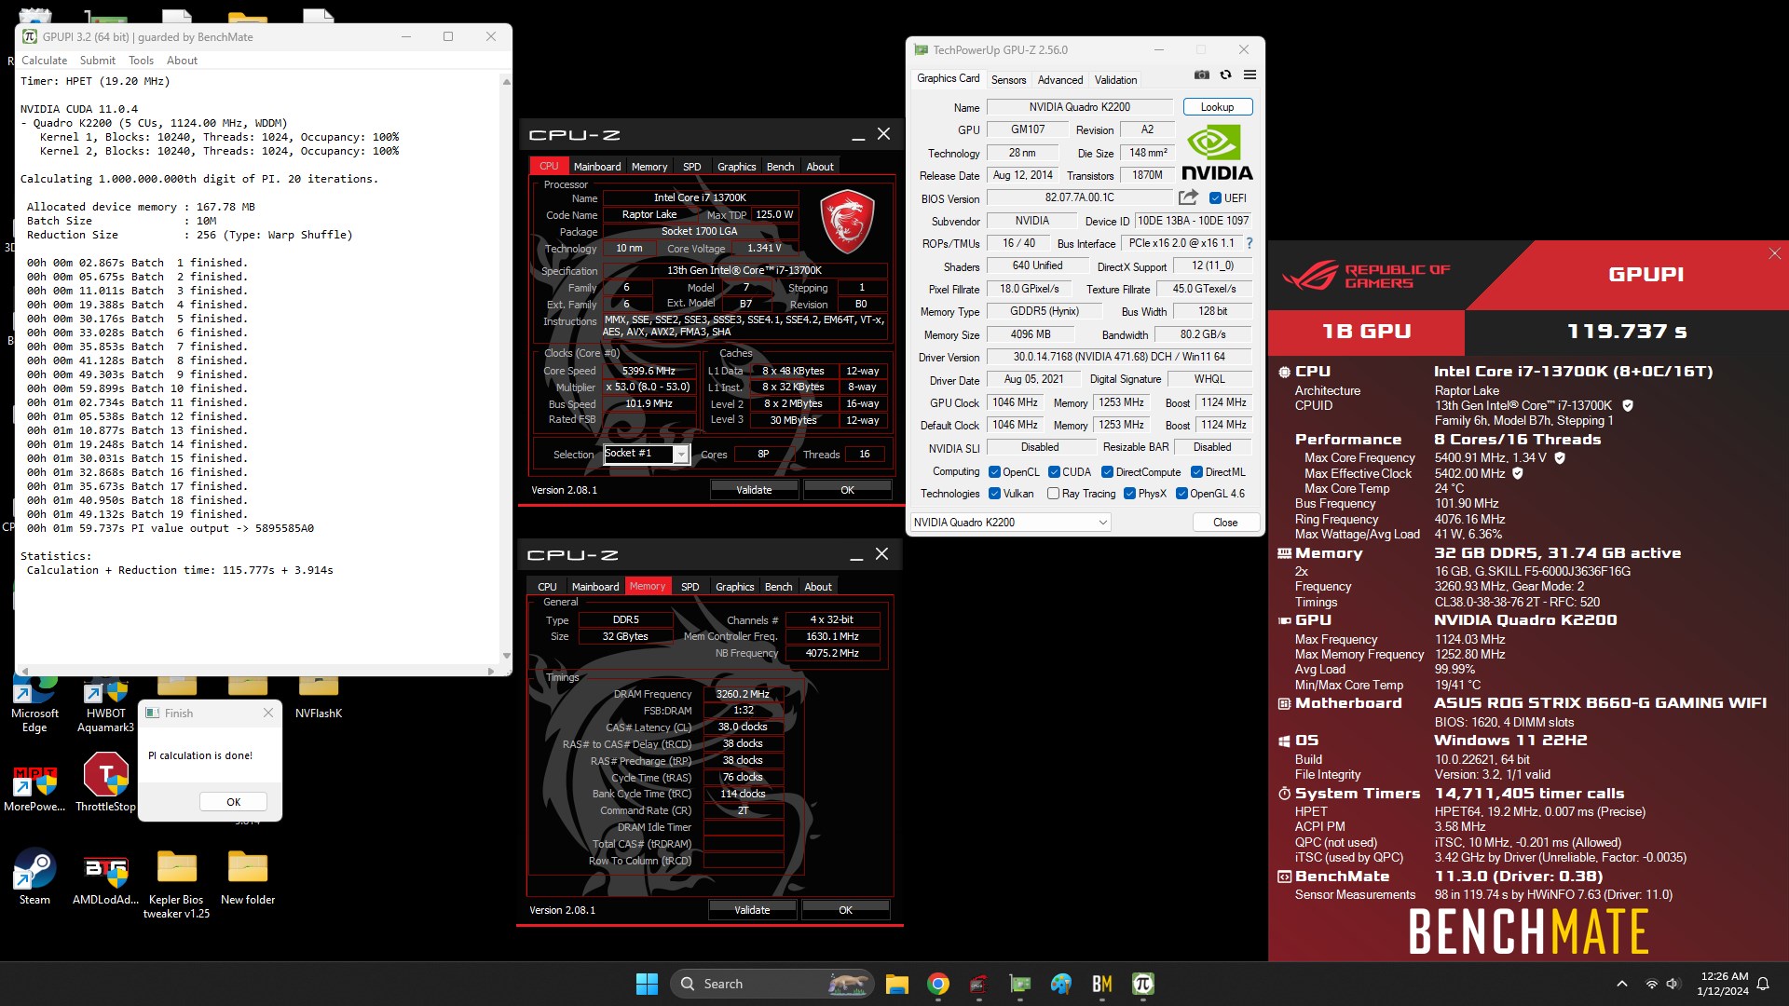Toggle the DirectCompute checkbox
Image resolution: width=1789 pixels, height=1006 pixels.
[1108, 472]
